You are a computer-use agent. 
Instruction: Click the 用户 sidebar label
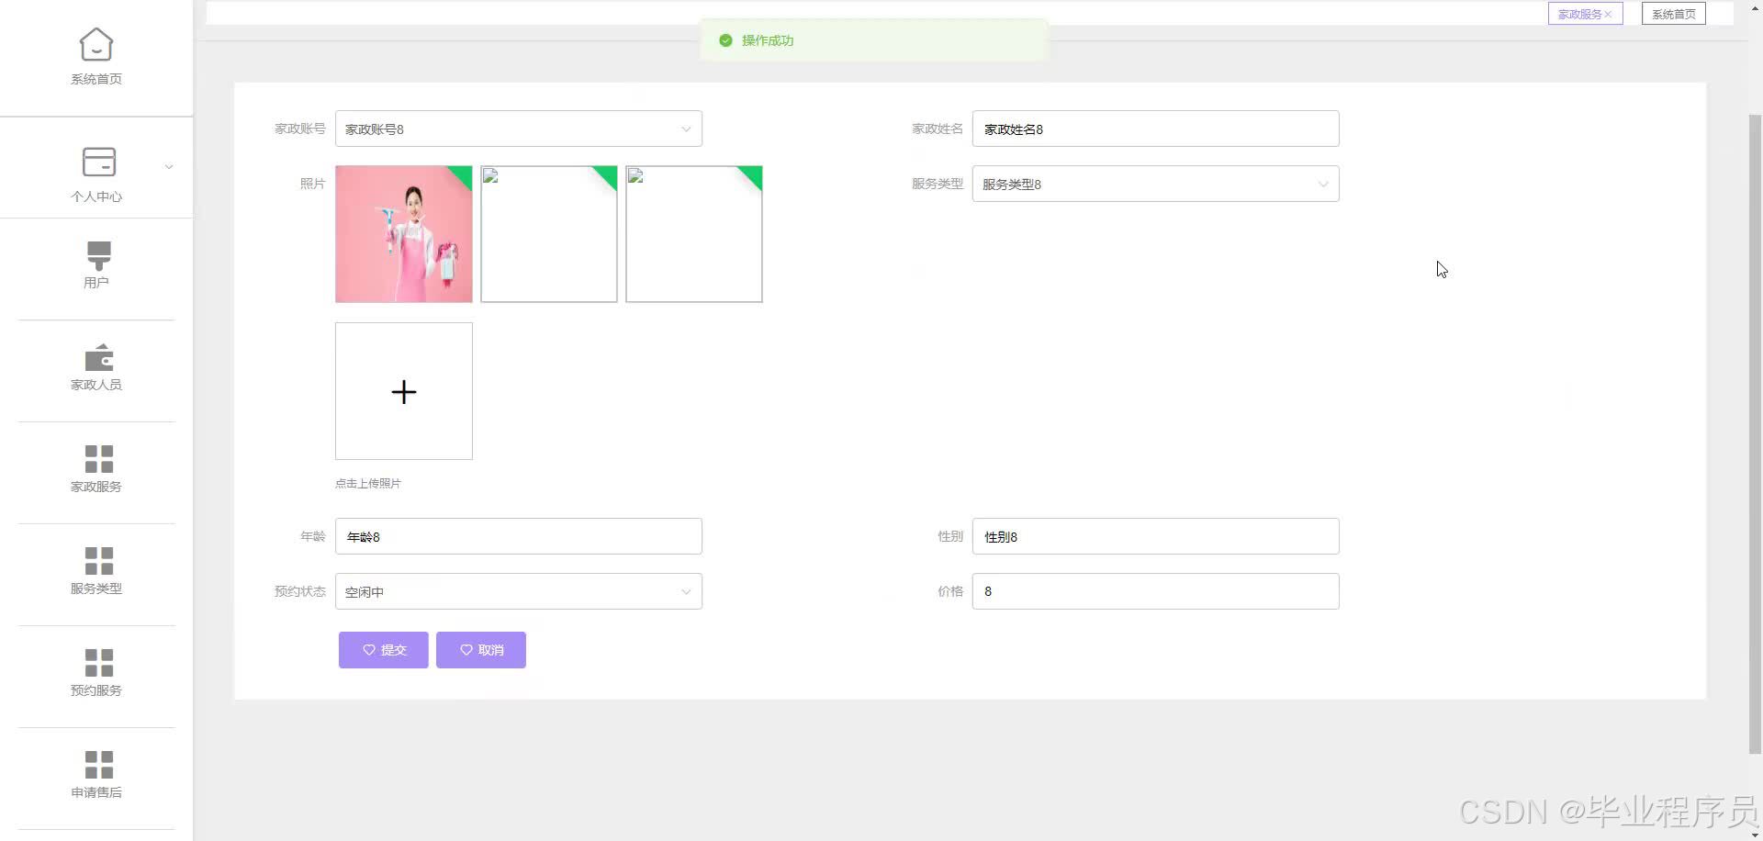[96, 283]
